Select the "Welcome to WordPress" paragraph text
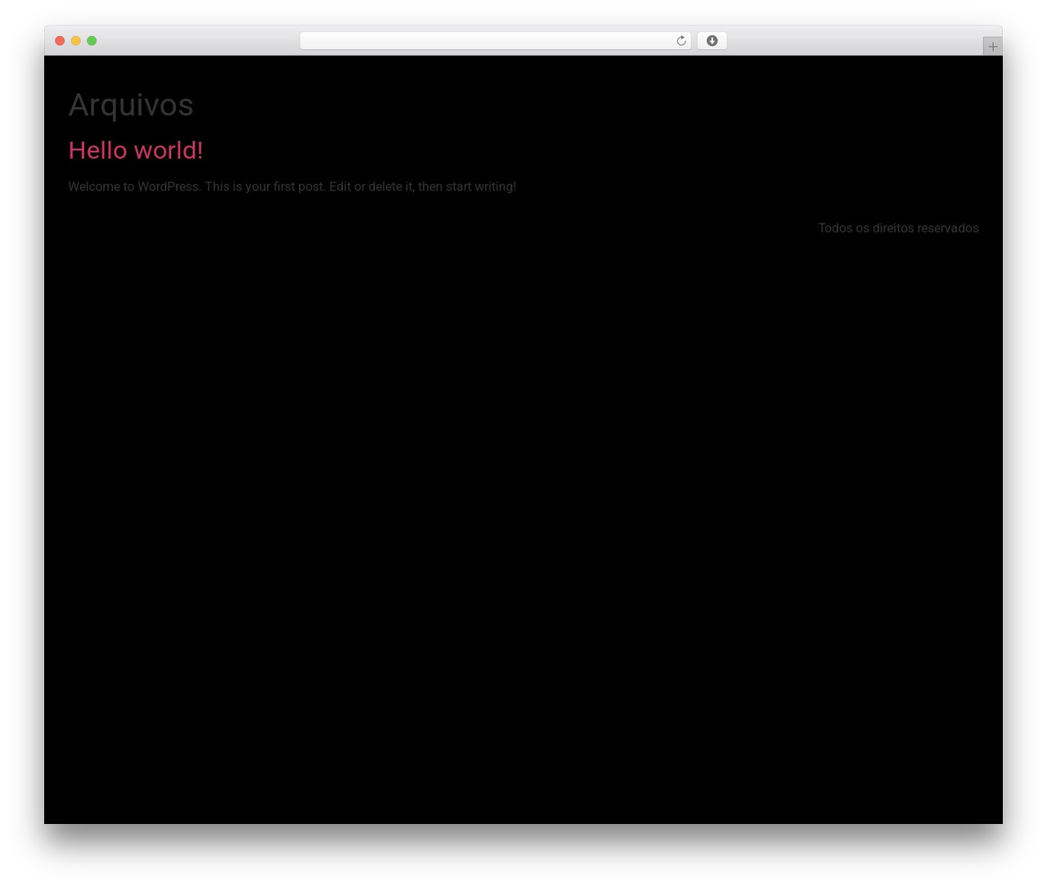The image size is (1047, 887). (292, 187)
